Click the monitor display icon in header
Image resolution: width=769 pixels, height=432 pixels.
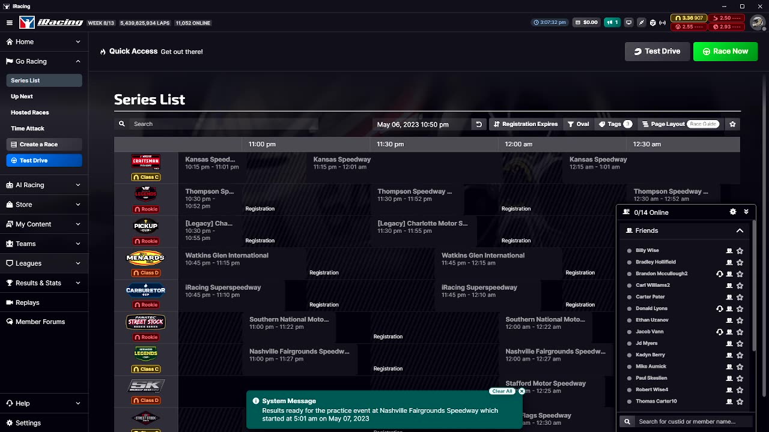point(629,22)
